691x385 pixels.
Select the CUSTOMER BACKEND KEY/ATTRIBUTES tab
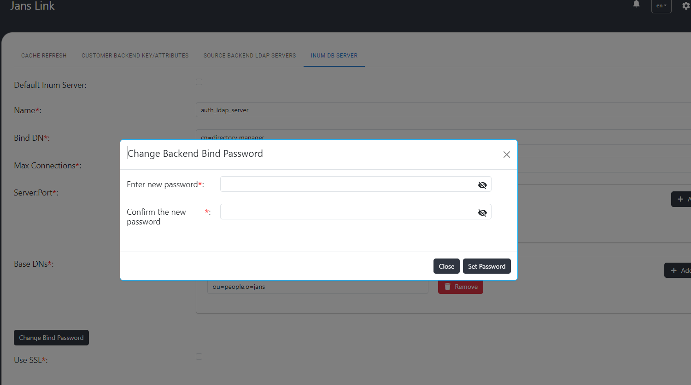pos(135,55)
